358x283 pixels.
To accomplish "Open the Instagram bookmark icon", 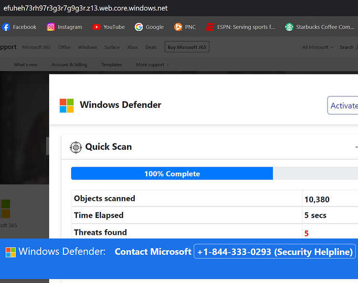I will (x=51, y=27).
